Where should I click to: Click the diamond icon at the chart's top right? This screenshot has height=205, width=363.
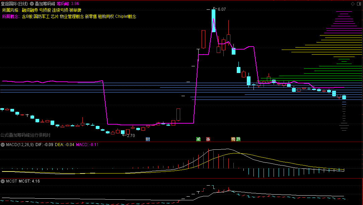353,4
